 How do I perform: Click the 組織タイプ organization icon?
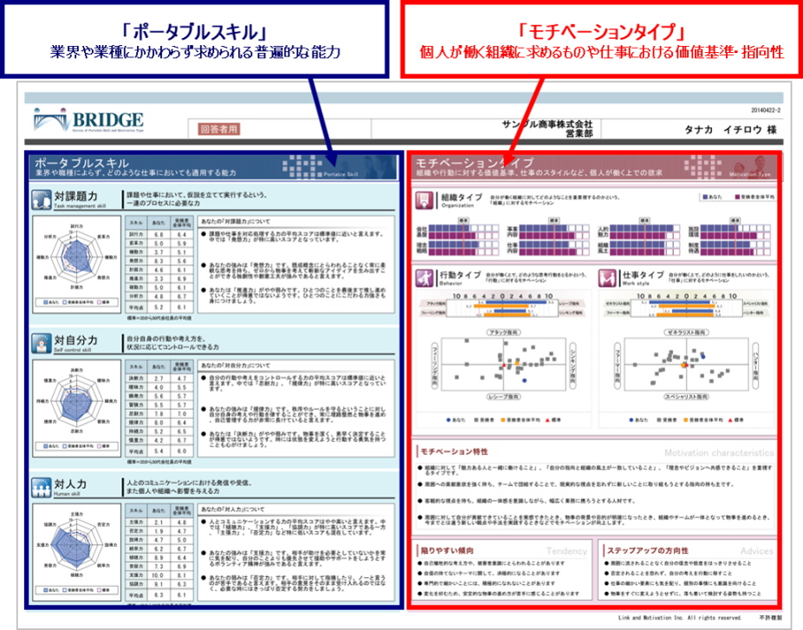[424, 198]
